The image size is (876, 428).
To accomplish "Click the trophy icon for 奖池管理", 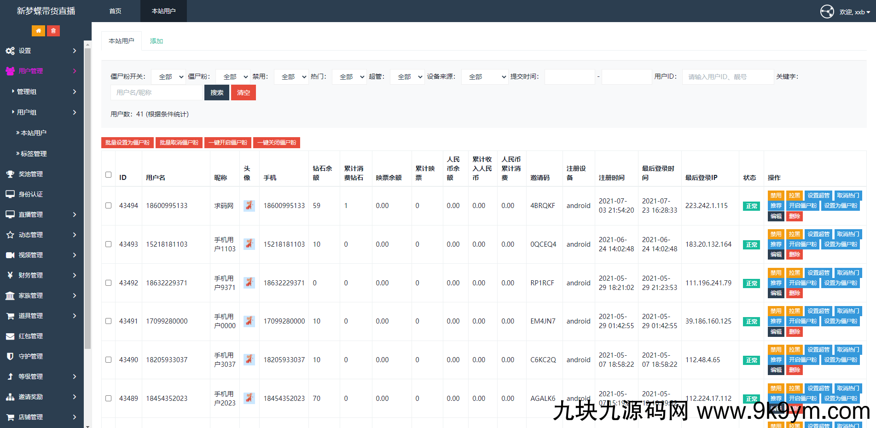I will point(10,174).
